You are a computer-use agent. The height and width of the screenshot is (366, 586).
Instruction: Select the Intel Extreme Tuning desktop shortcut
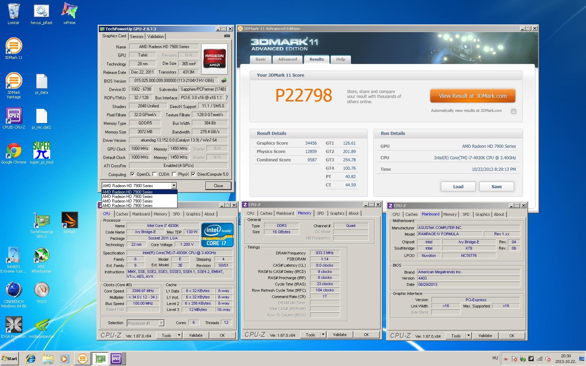pyautogui.click(x=14, y=260)
